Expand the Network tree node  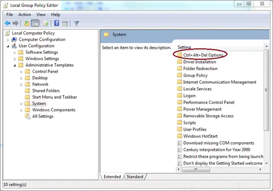(x=21, y=85)
